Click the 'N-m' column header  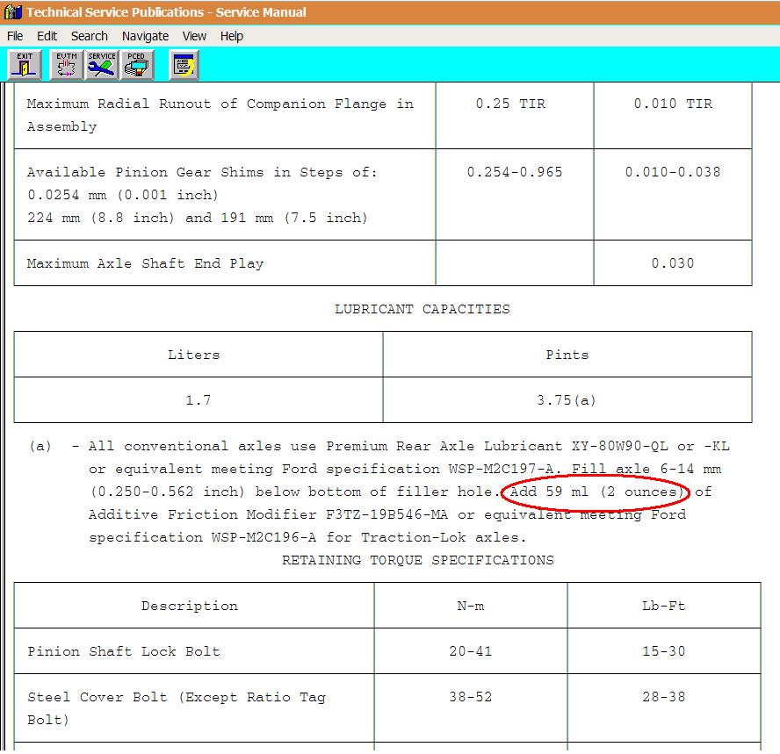tap(471, 606)
